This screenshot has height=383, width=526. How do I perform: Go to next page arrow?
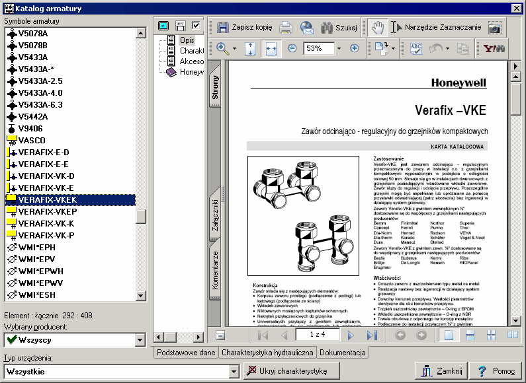point(351,335)
